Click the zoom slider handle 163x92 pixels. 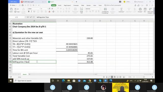[x=144, y=77]
